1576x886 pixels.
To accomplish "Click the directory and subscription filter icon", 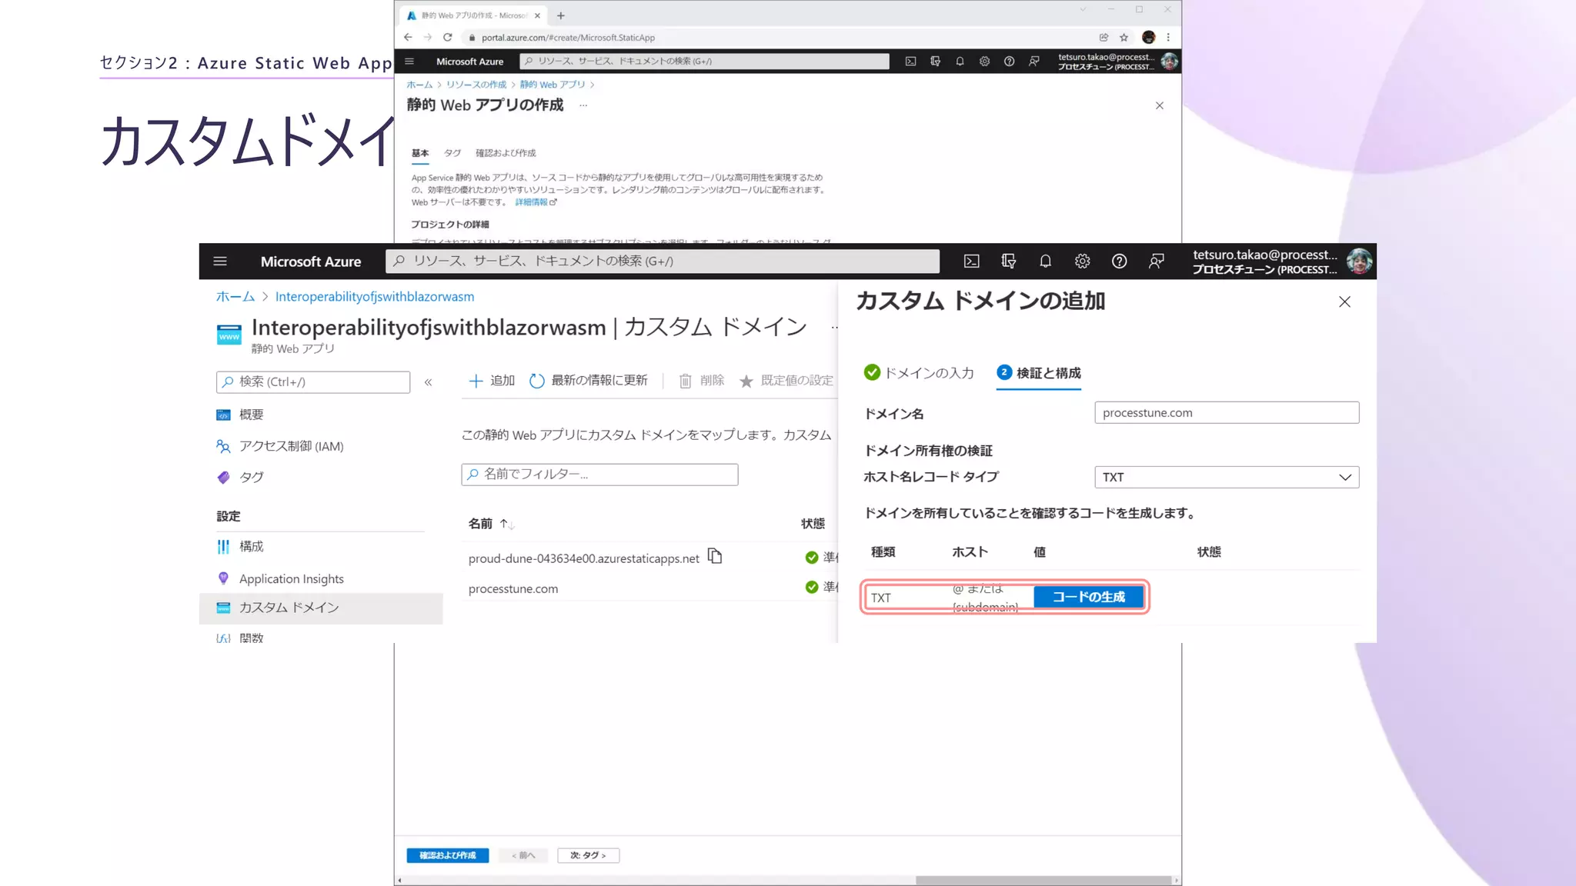I will (1008, 261).
